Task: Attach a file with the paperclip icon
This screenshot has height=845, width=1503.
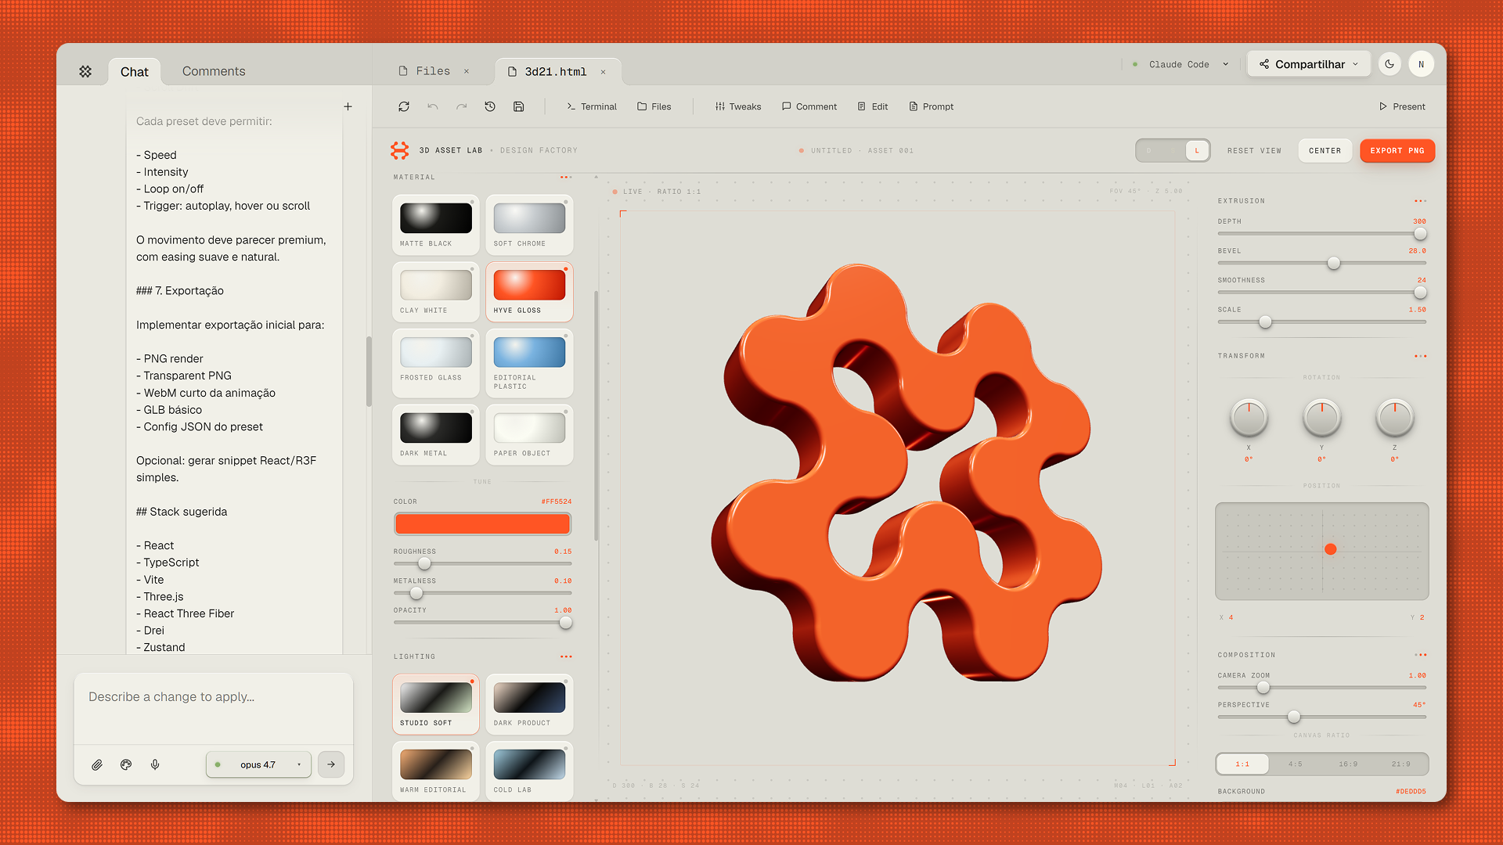Action: pyautogui.click(x=97, y=764)
